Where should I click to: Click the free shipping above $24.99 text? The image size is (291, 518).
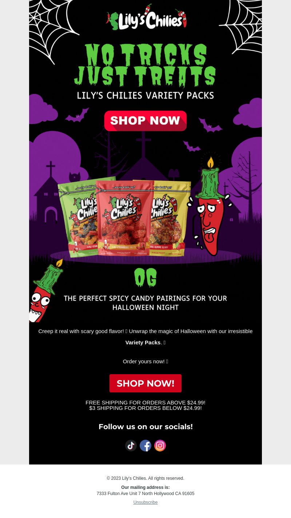(x=145, y=403)
